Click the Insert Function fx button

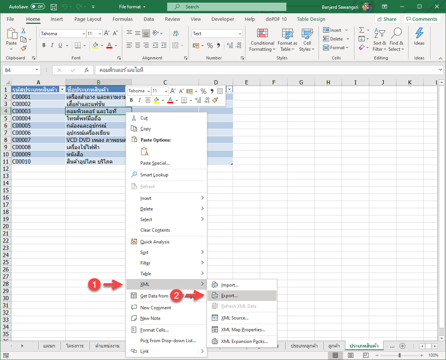[87, 70]
